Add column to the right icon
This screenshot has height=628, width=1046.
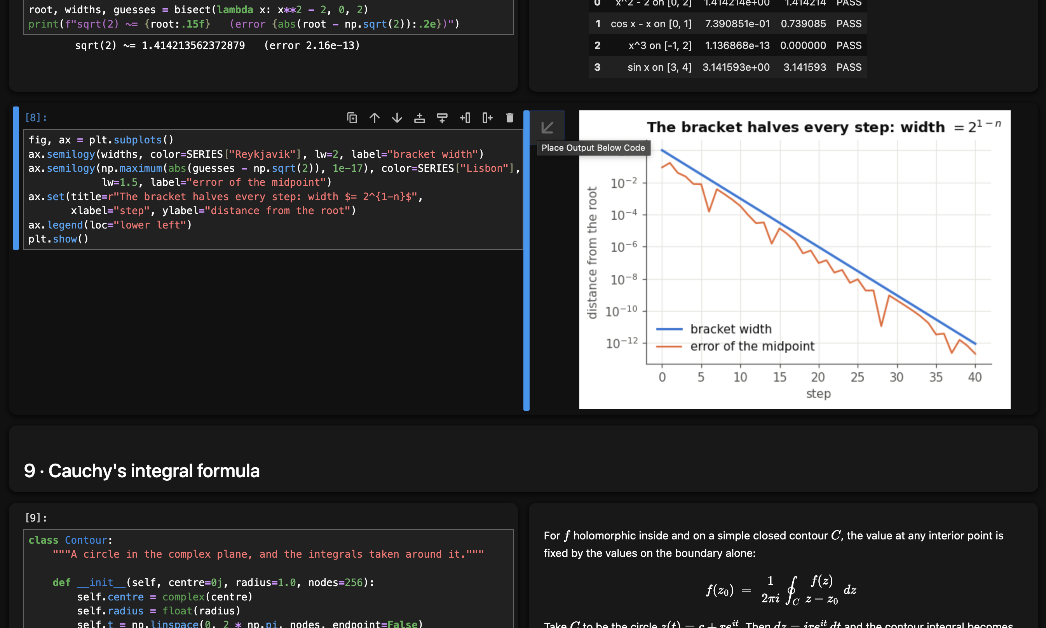click(x=488, y=118)
